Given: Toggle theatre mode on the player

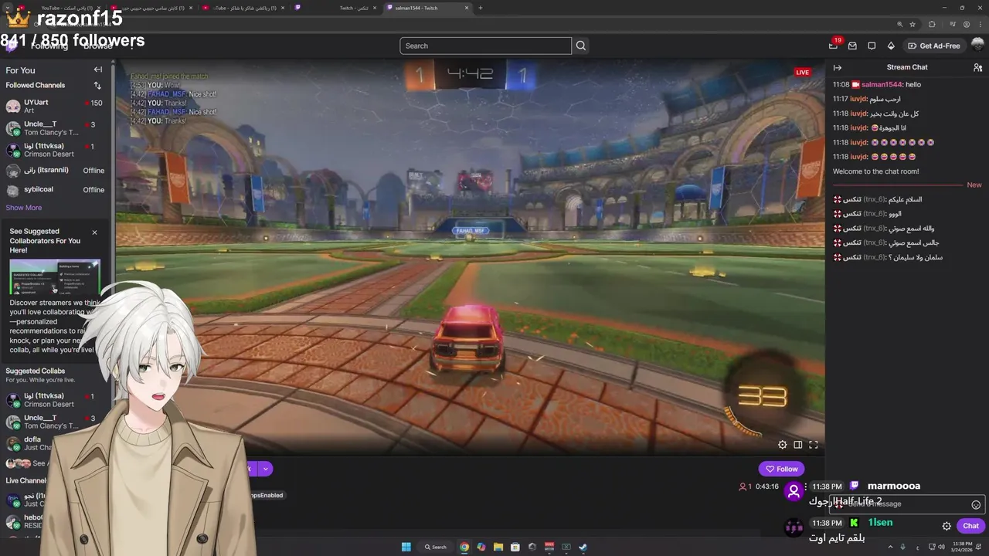Looking at the screenshot, I should click(797, 445).
